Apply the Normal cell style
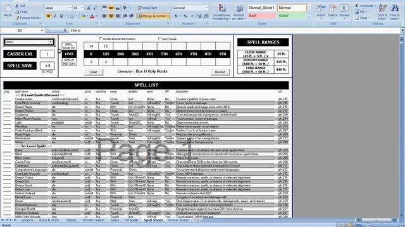Screen dimensions: 405x227 pyautogui.click(x=292, y=8)
